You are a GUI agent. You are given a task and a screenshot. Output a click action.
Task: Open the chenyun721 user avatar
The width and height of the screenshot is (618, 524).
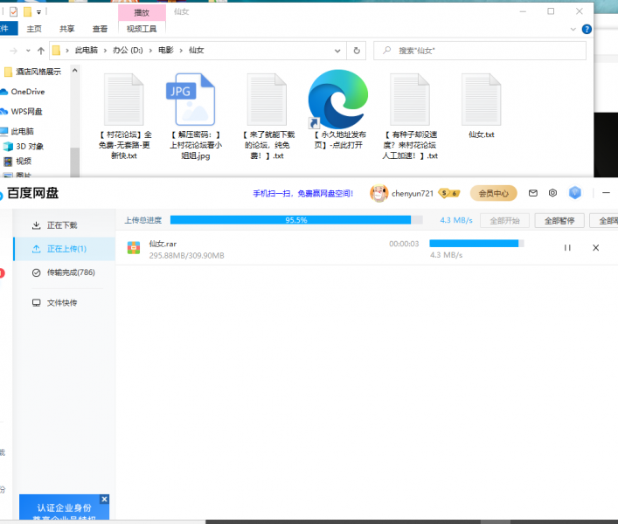378,193
